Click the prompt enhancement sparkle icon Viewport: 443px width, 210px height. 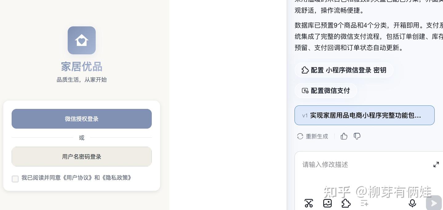364,203
